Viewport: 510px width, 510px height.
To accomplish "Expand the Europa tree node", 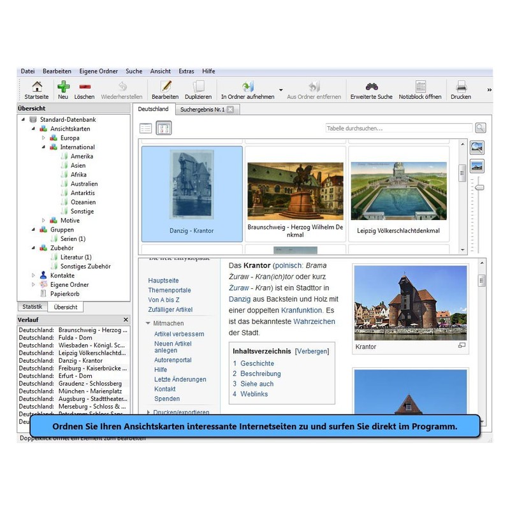I will (x=44, y=138).
